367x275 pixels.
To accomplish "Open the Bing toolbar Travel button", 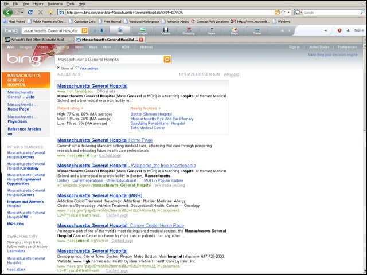I will [x=257, y=30].
